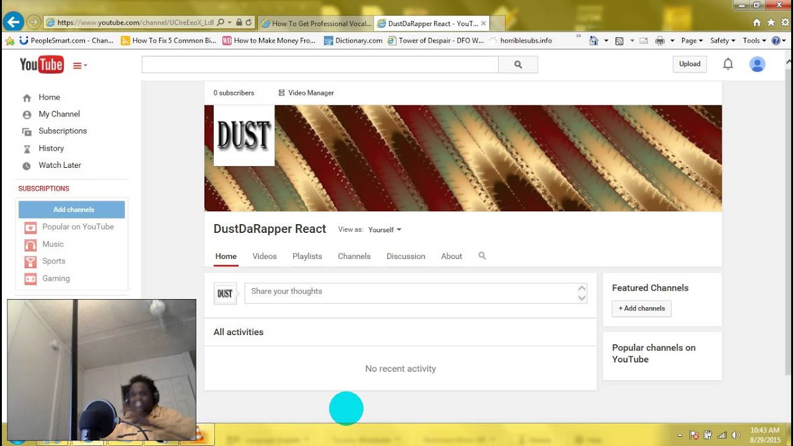Open notifications bell icon
Screen dimensions: 793x446
point(728,64)
